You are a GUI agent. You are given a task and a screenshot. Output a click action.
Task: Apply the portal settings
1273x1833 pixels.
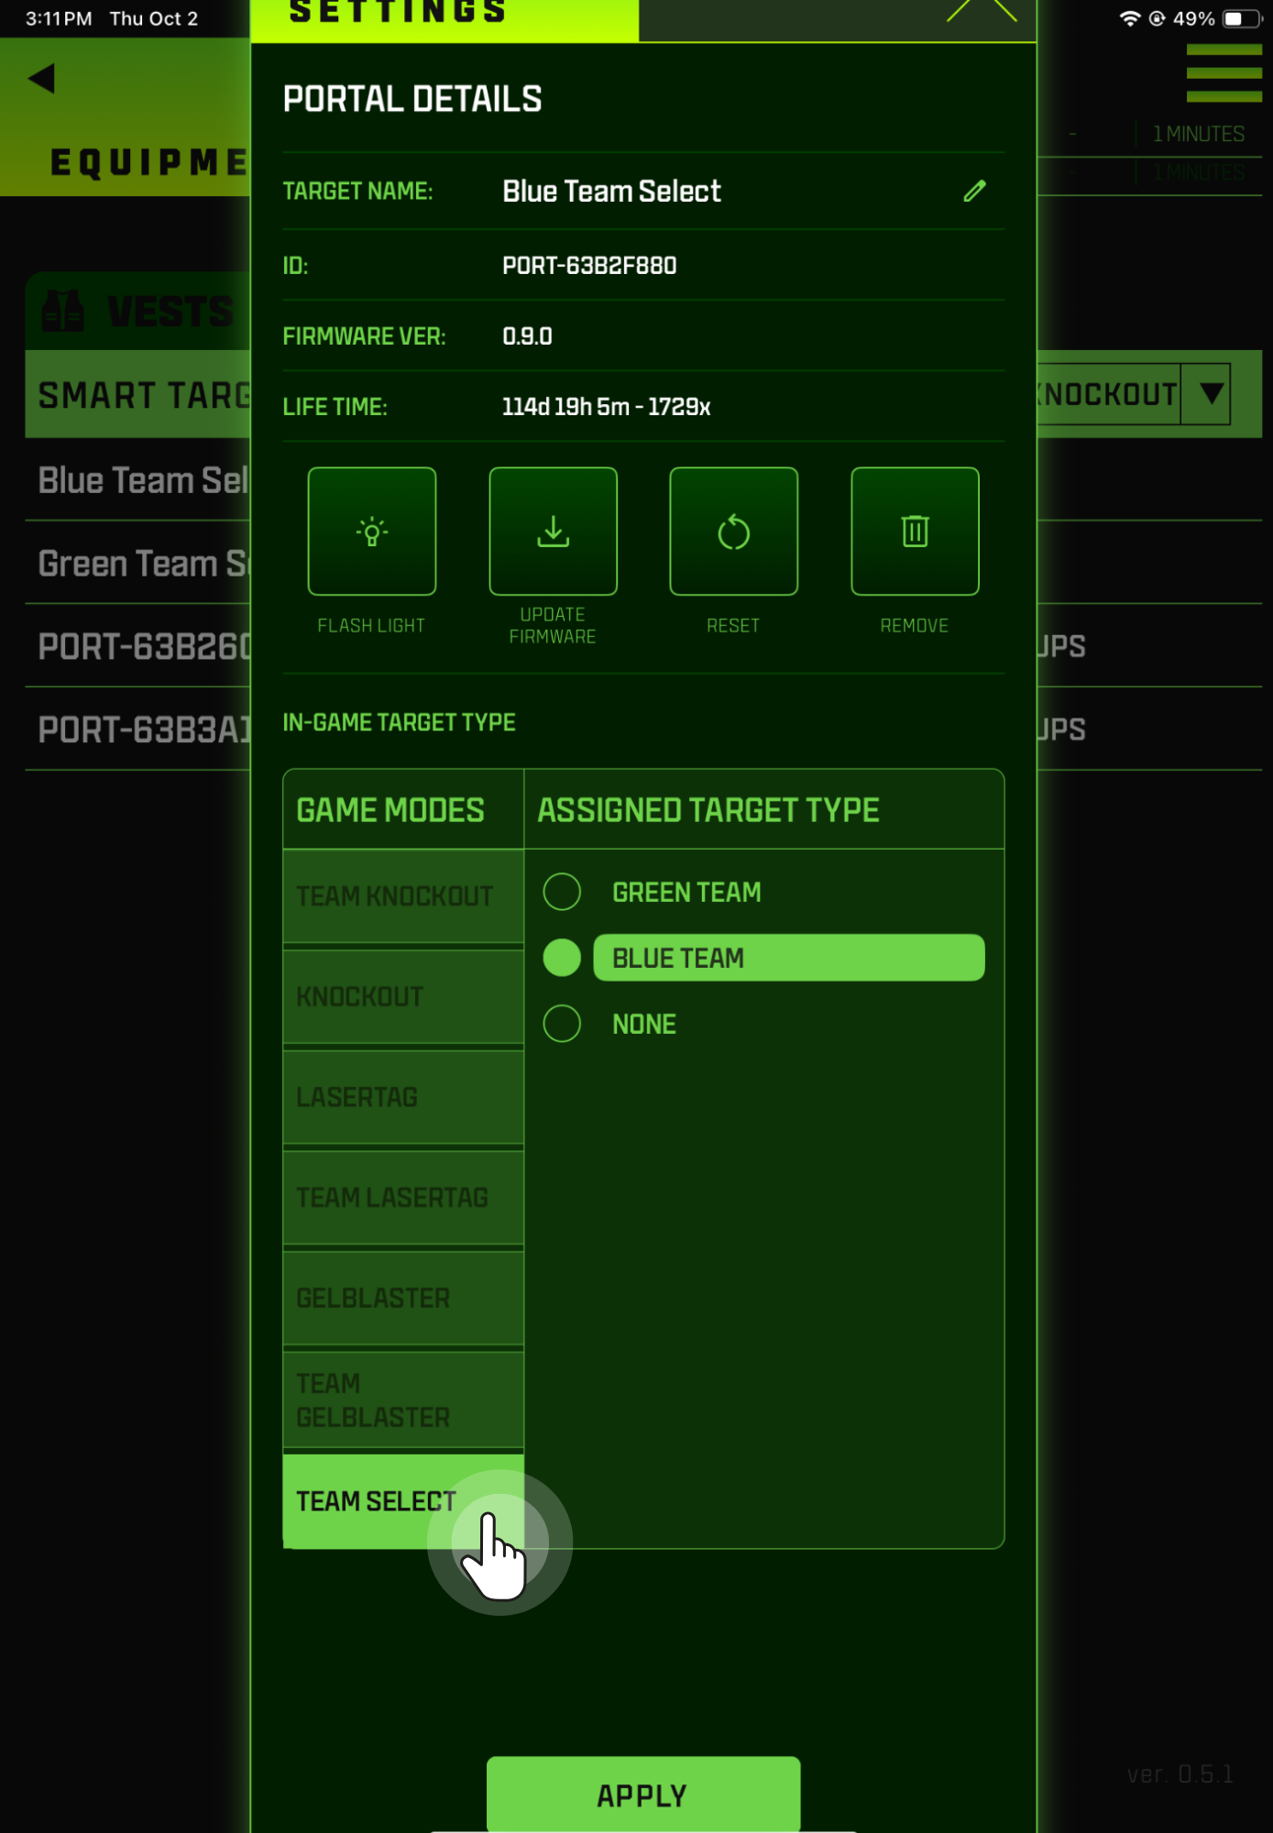[643, 1795]
